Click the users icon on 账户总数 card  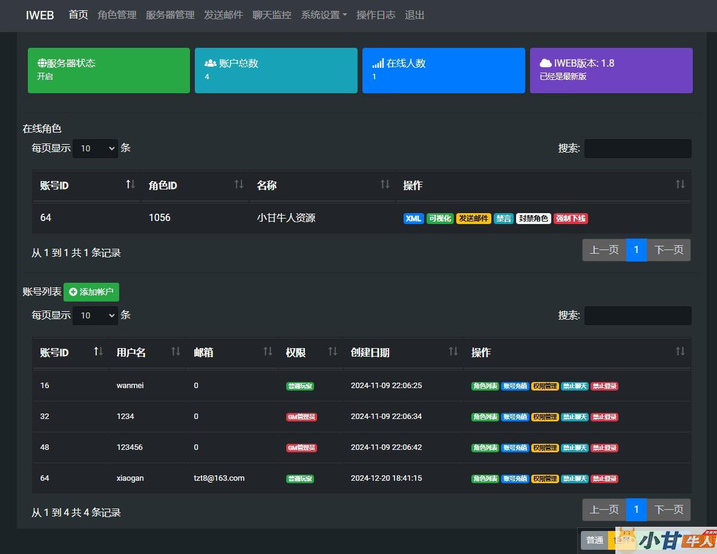click(x=210, y=63)
